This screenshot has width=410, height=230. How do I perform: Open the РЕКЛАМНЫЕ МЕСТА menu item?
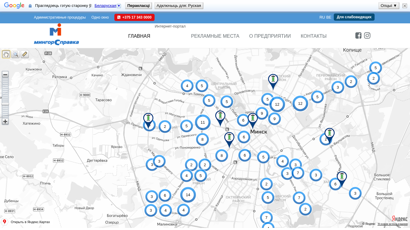point(215,36)
